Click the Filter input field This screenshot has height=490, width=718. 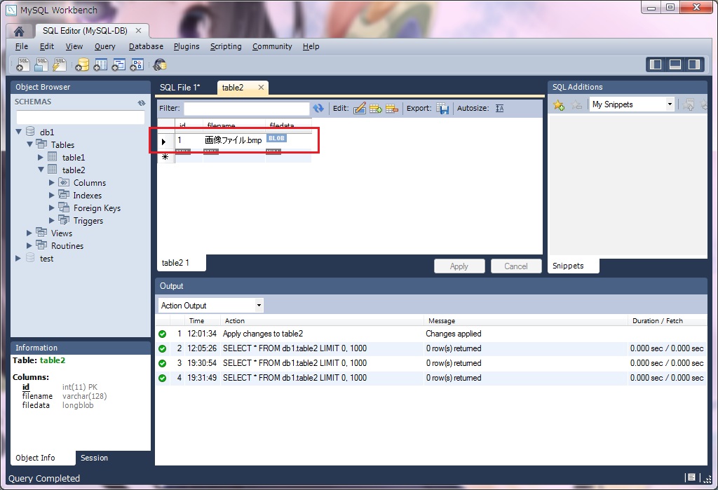(246, 109)
